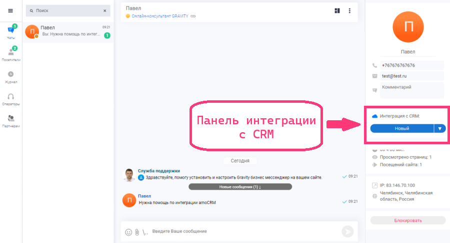Open the Журнал section
The height and width of the screenshot is (243, 450).
[x=10, y=76]
